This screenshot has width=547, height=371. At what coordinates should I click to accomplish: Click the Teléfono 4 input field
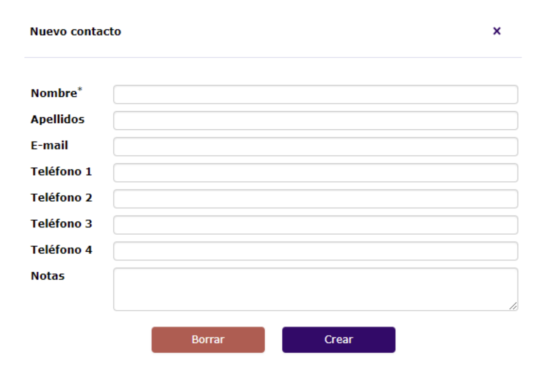[x=315, y=251]
